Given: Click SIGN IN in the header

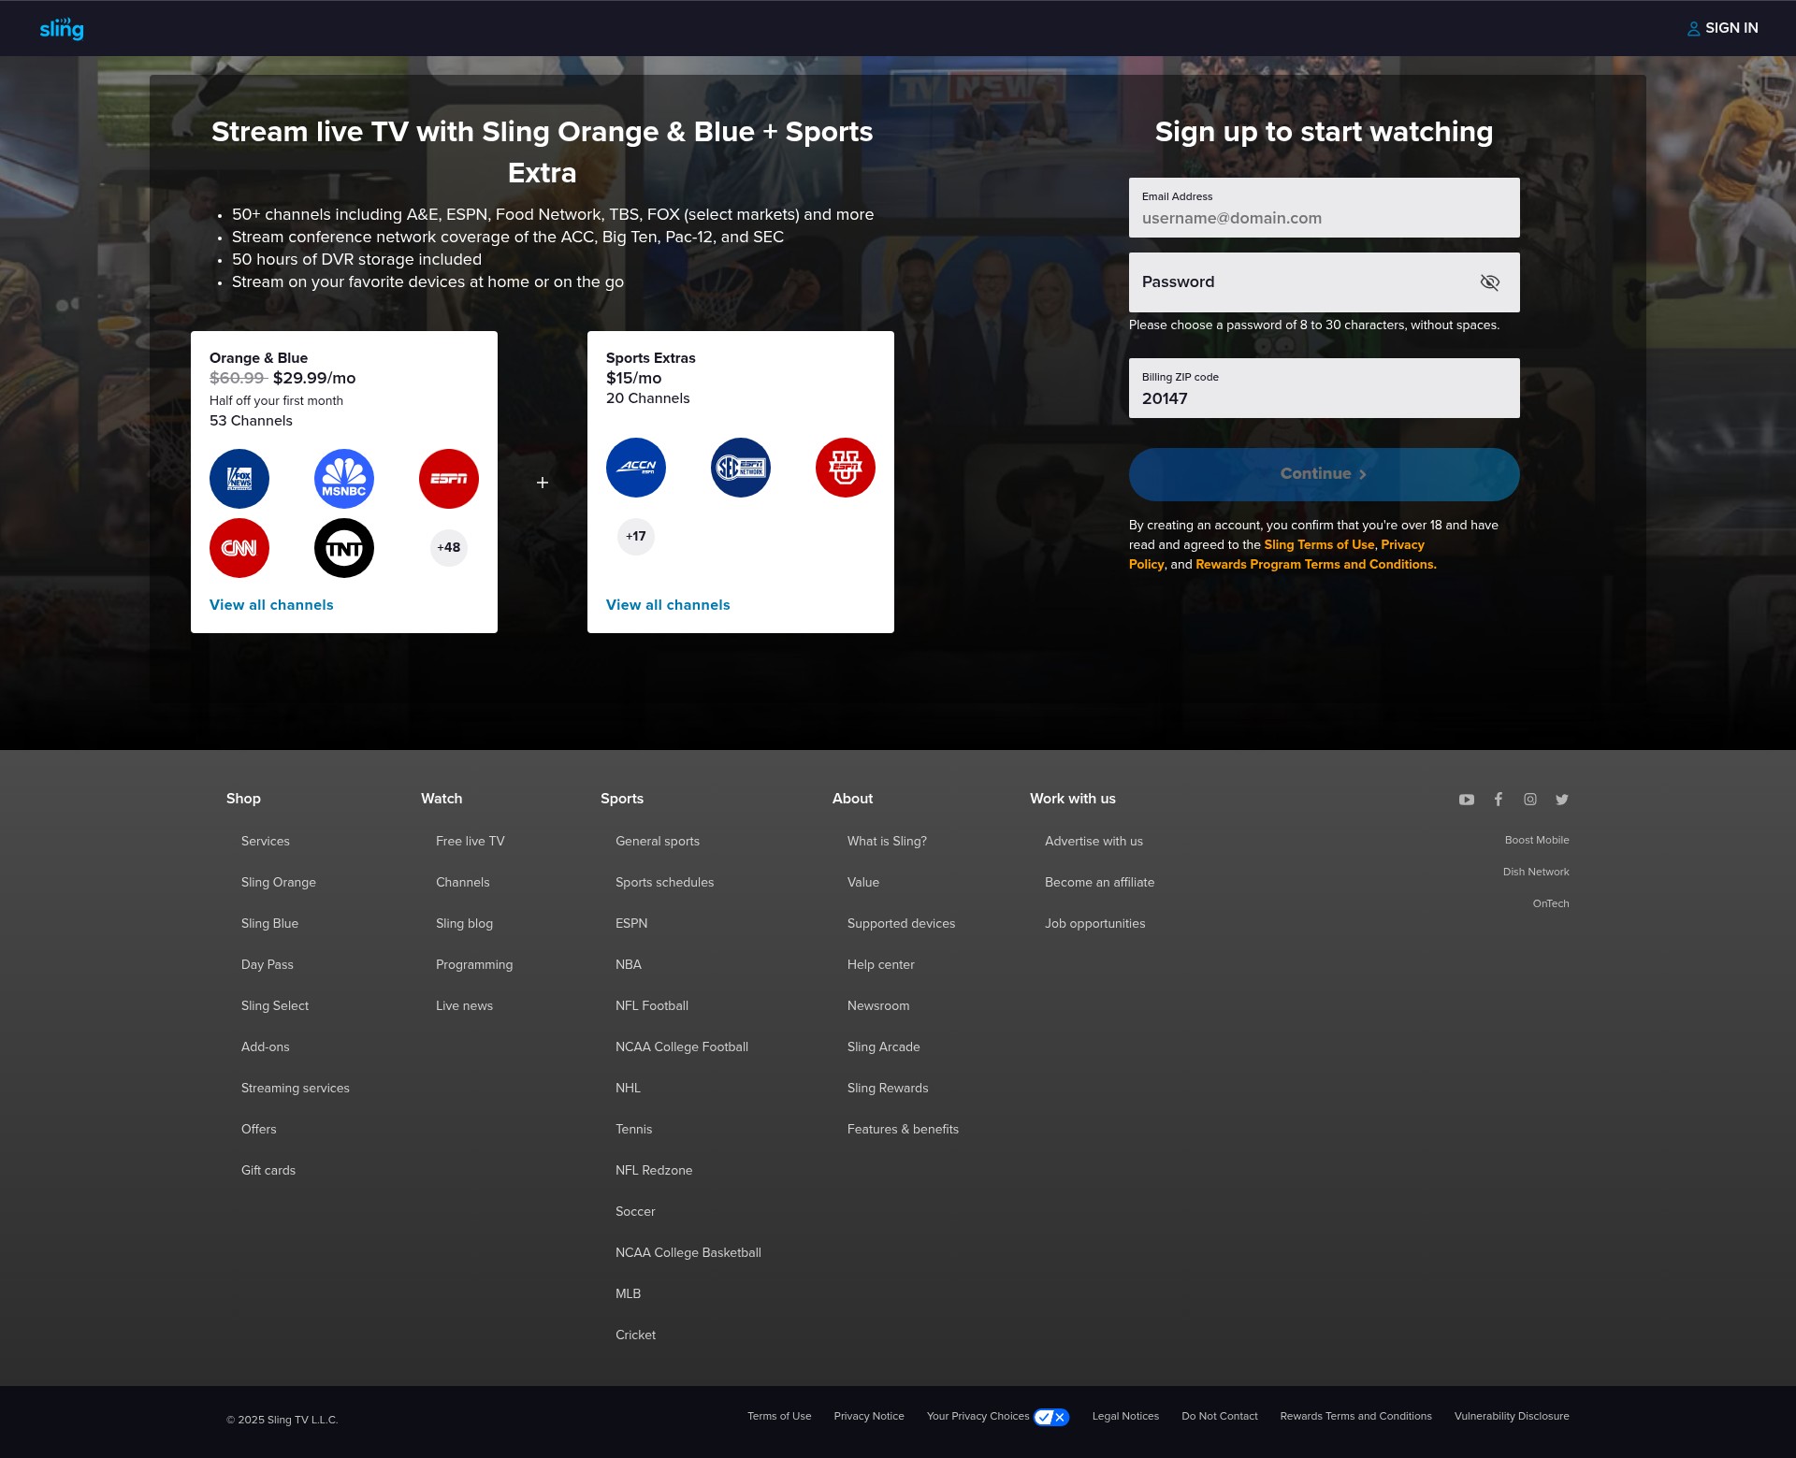Looking at the screenshot, I should point(1722,28).
